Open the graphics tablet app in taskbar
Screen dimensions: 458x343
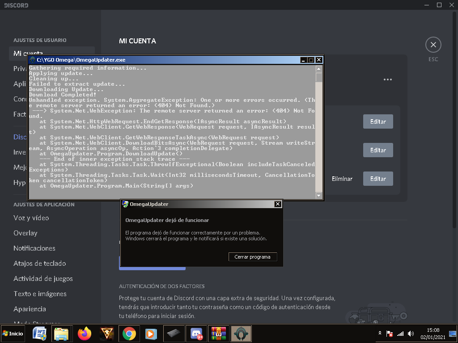pyautogui.click(x=174, y=333)
